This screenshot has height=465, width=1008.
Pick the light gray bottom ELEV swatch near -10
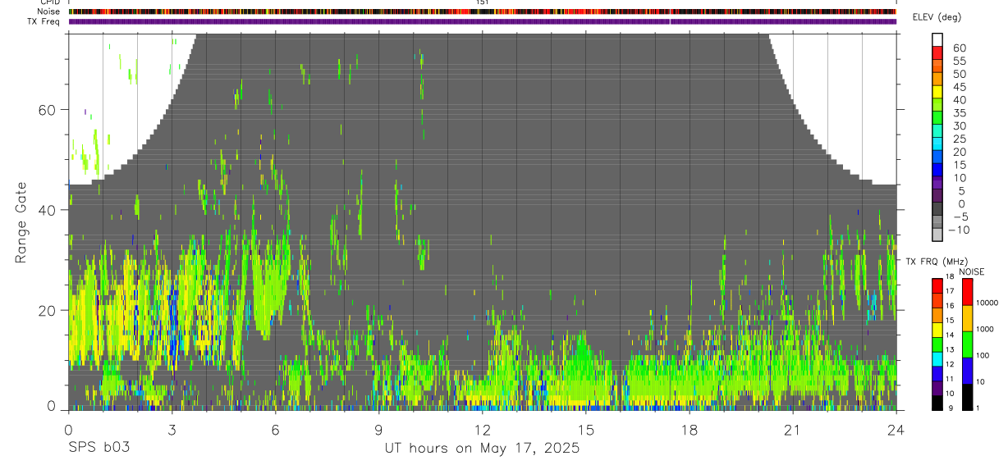[x=937, y=234]
